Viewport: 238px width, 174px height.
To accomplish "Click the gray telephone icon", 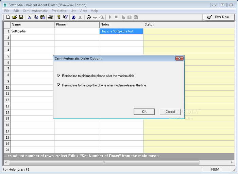I will [x=95, y=18].
